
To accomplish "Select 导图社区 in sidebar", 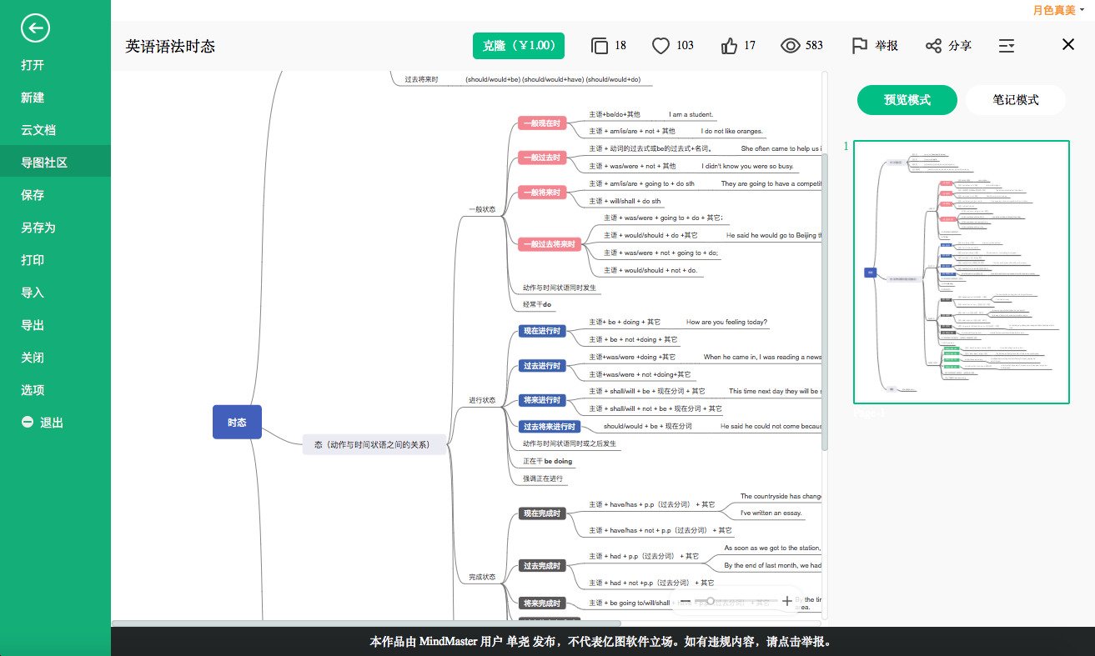I will (x=55, y=163).
